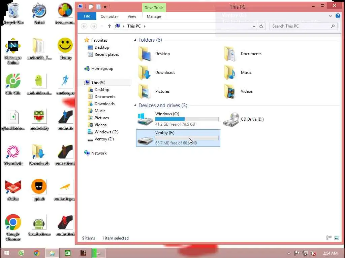Image resolution: width=345 pixels, height=258 pixels.
Task: Open Customize Quick Access Toolbar dropdown
Action: point(105,7)
